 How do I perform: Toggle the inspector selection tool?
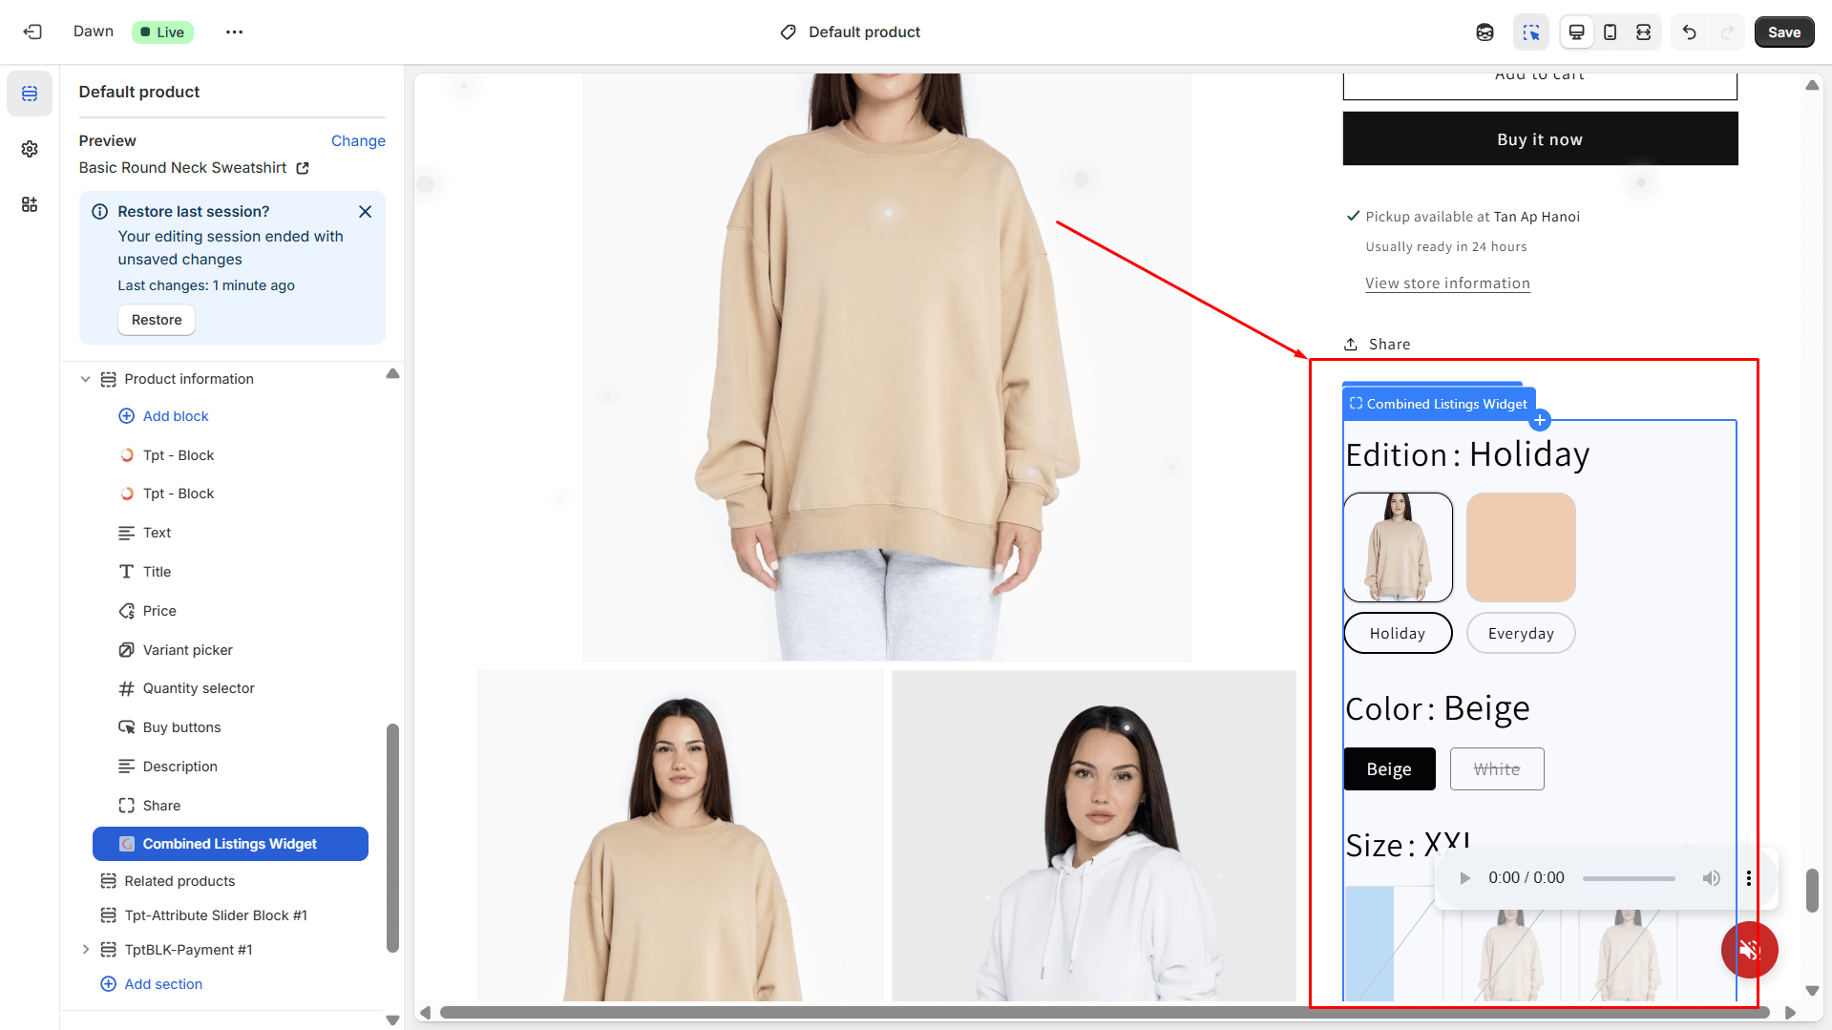point(1531,32)
